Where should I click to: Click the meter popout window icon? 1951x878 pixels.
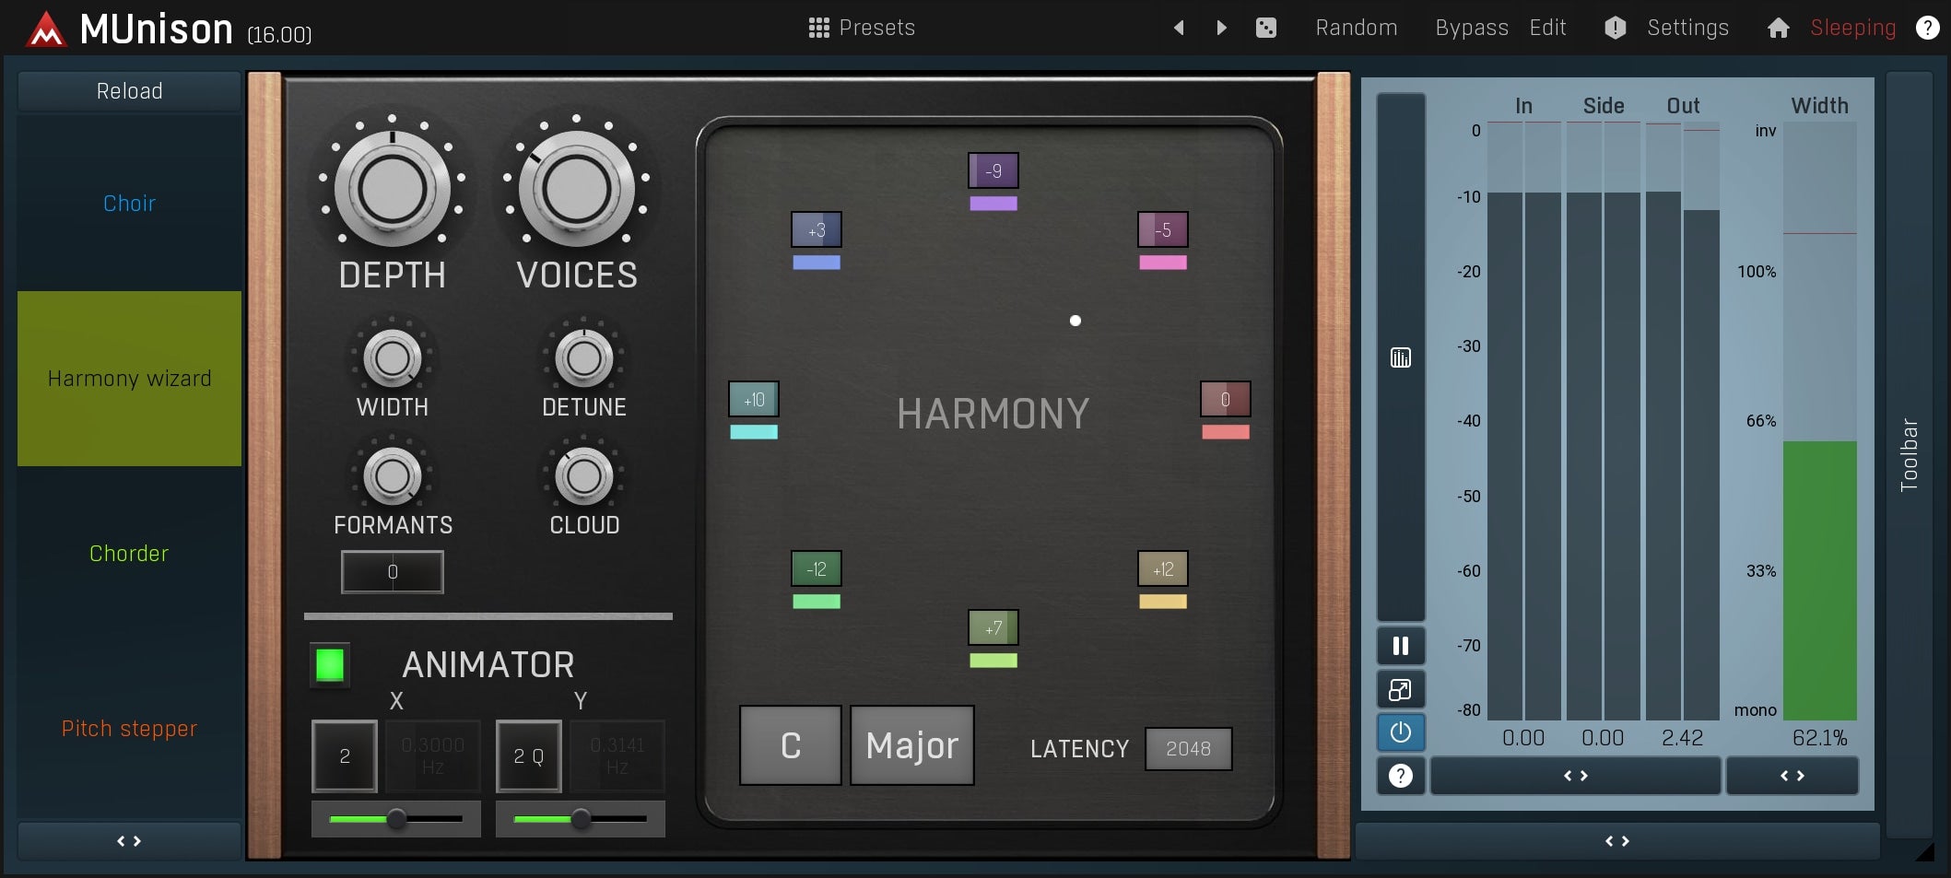(x=1400, y=689)
